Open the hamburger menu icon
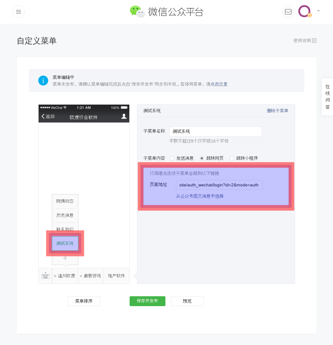This screenshot has width=333, height=345. pos(19,12)
